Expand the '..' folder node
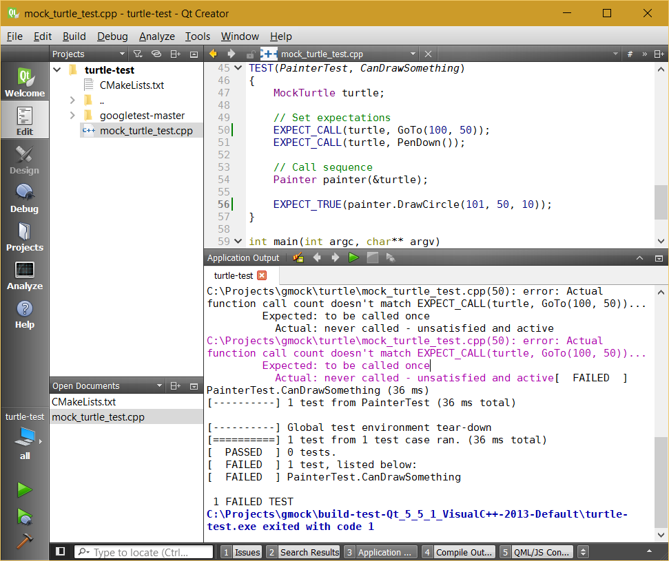 pos(72,100)
